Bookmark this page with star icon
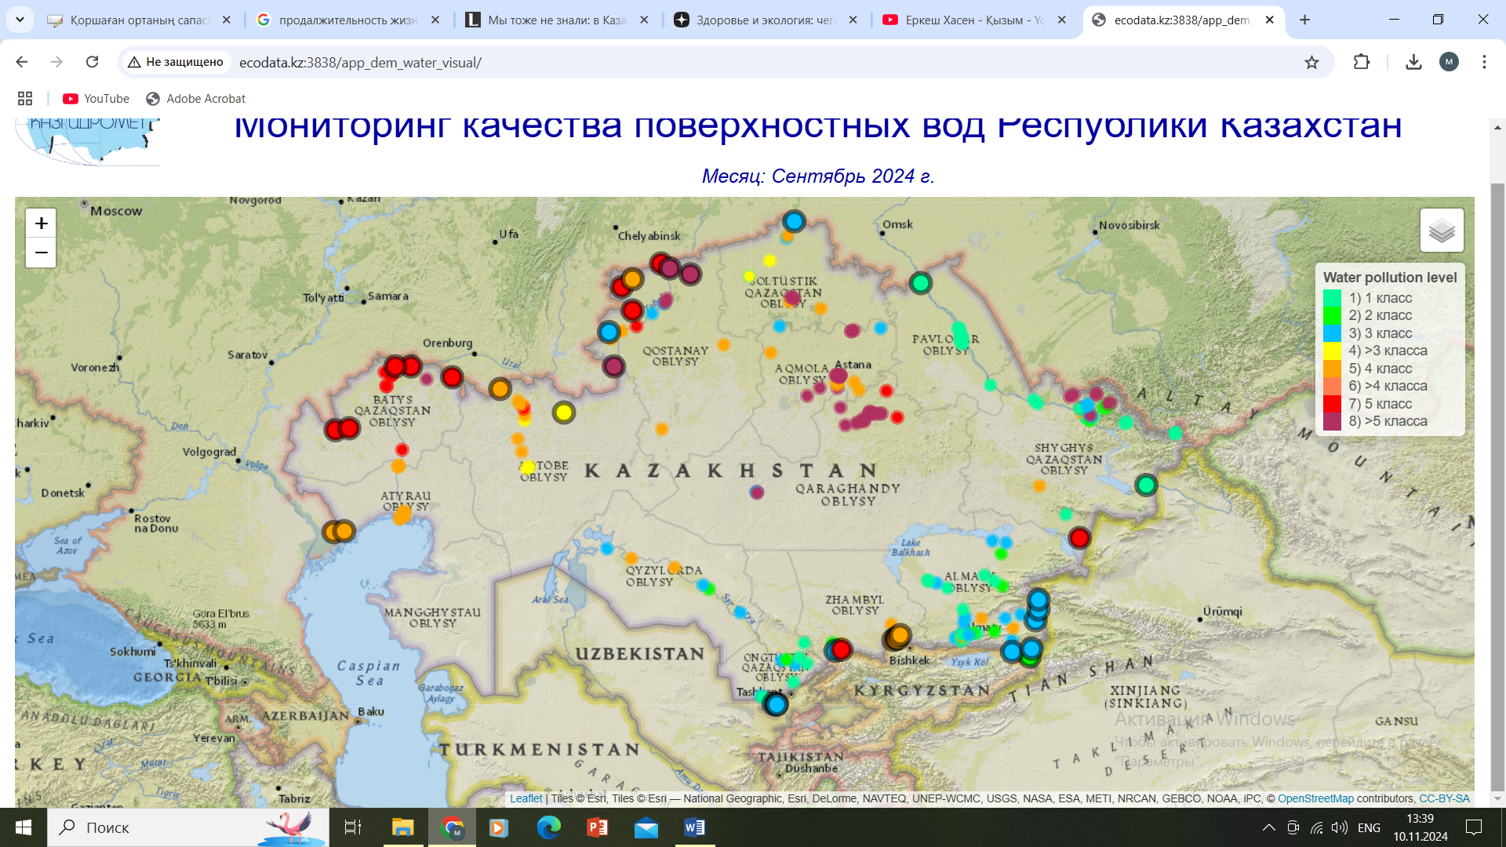This screenshot has height=847, width=1506. pyautogui.click(x=1311, y=62)
